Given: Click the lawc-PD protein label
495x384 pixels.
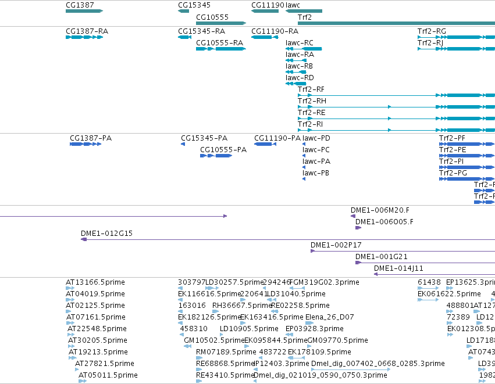Looking at the screenshot, I should click(x=316, y=138).
